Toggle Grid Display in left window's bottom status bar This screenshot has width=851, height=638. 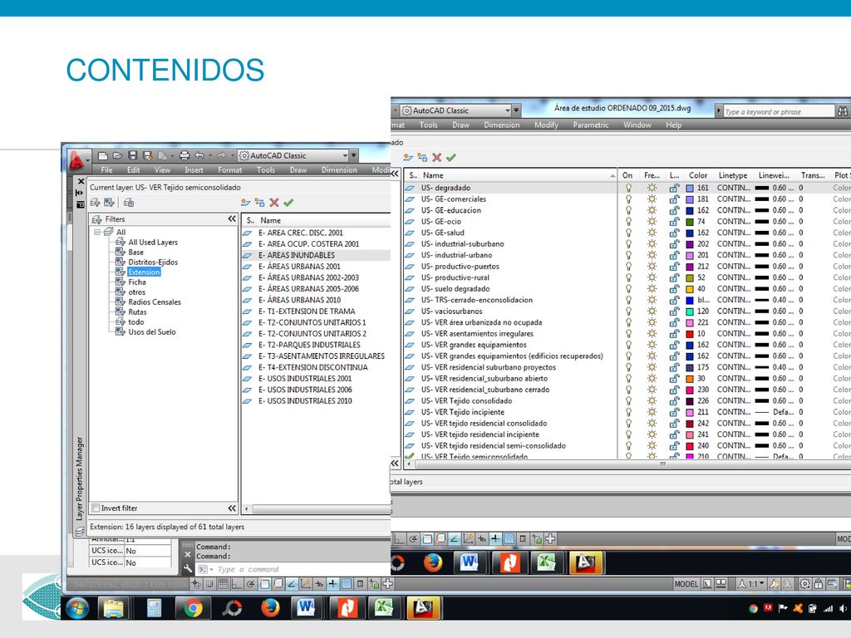(223, 584)
